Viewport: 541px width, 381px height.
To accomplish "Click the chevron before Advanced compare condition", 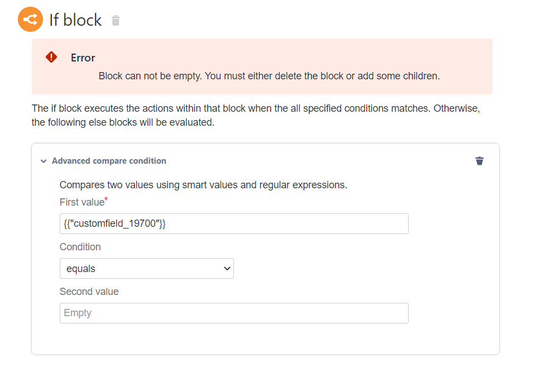I will pos(44,161).
